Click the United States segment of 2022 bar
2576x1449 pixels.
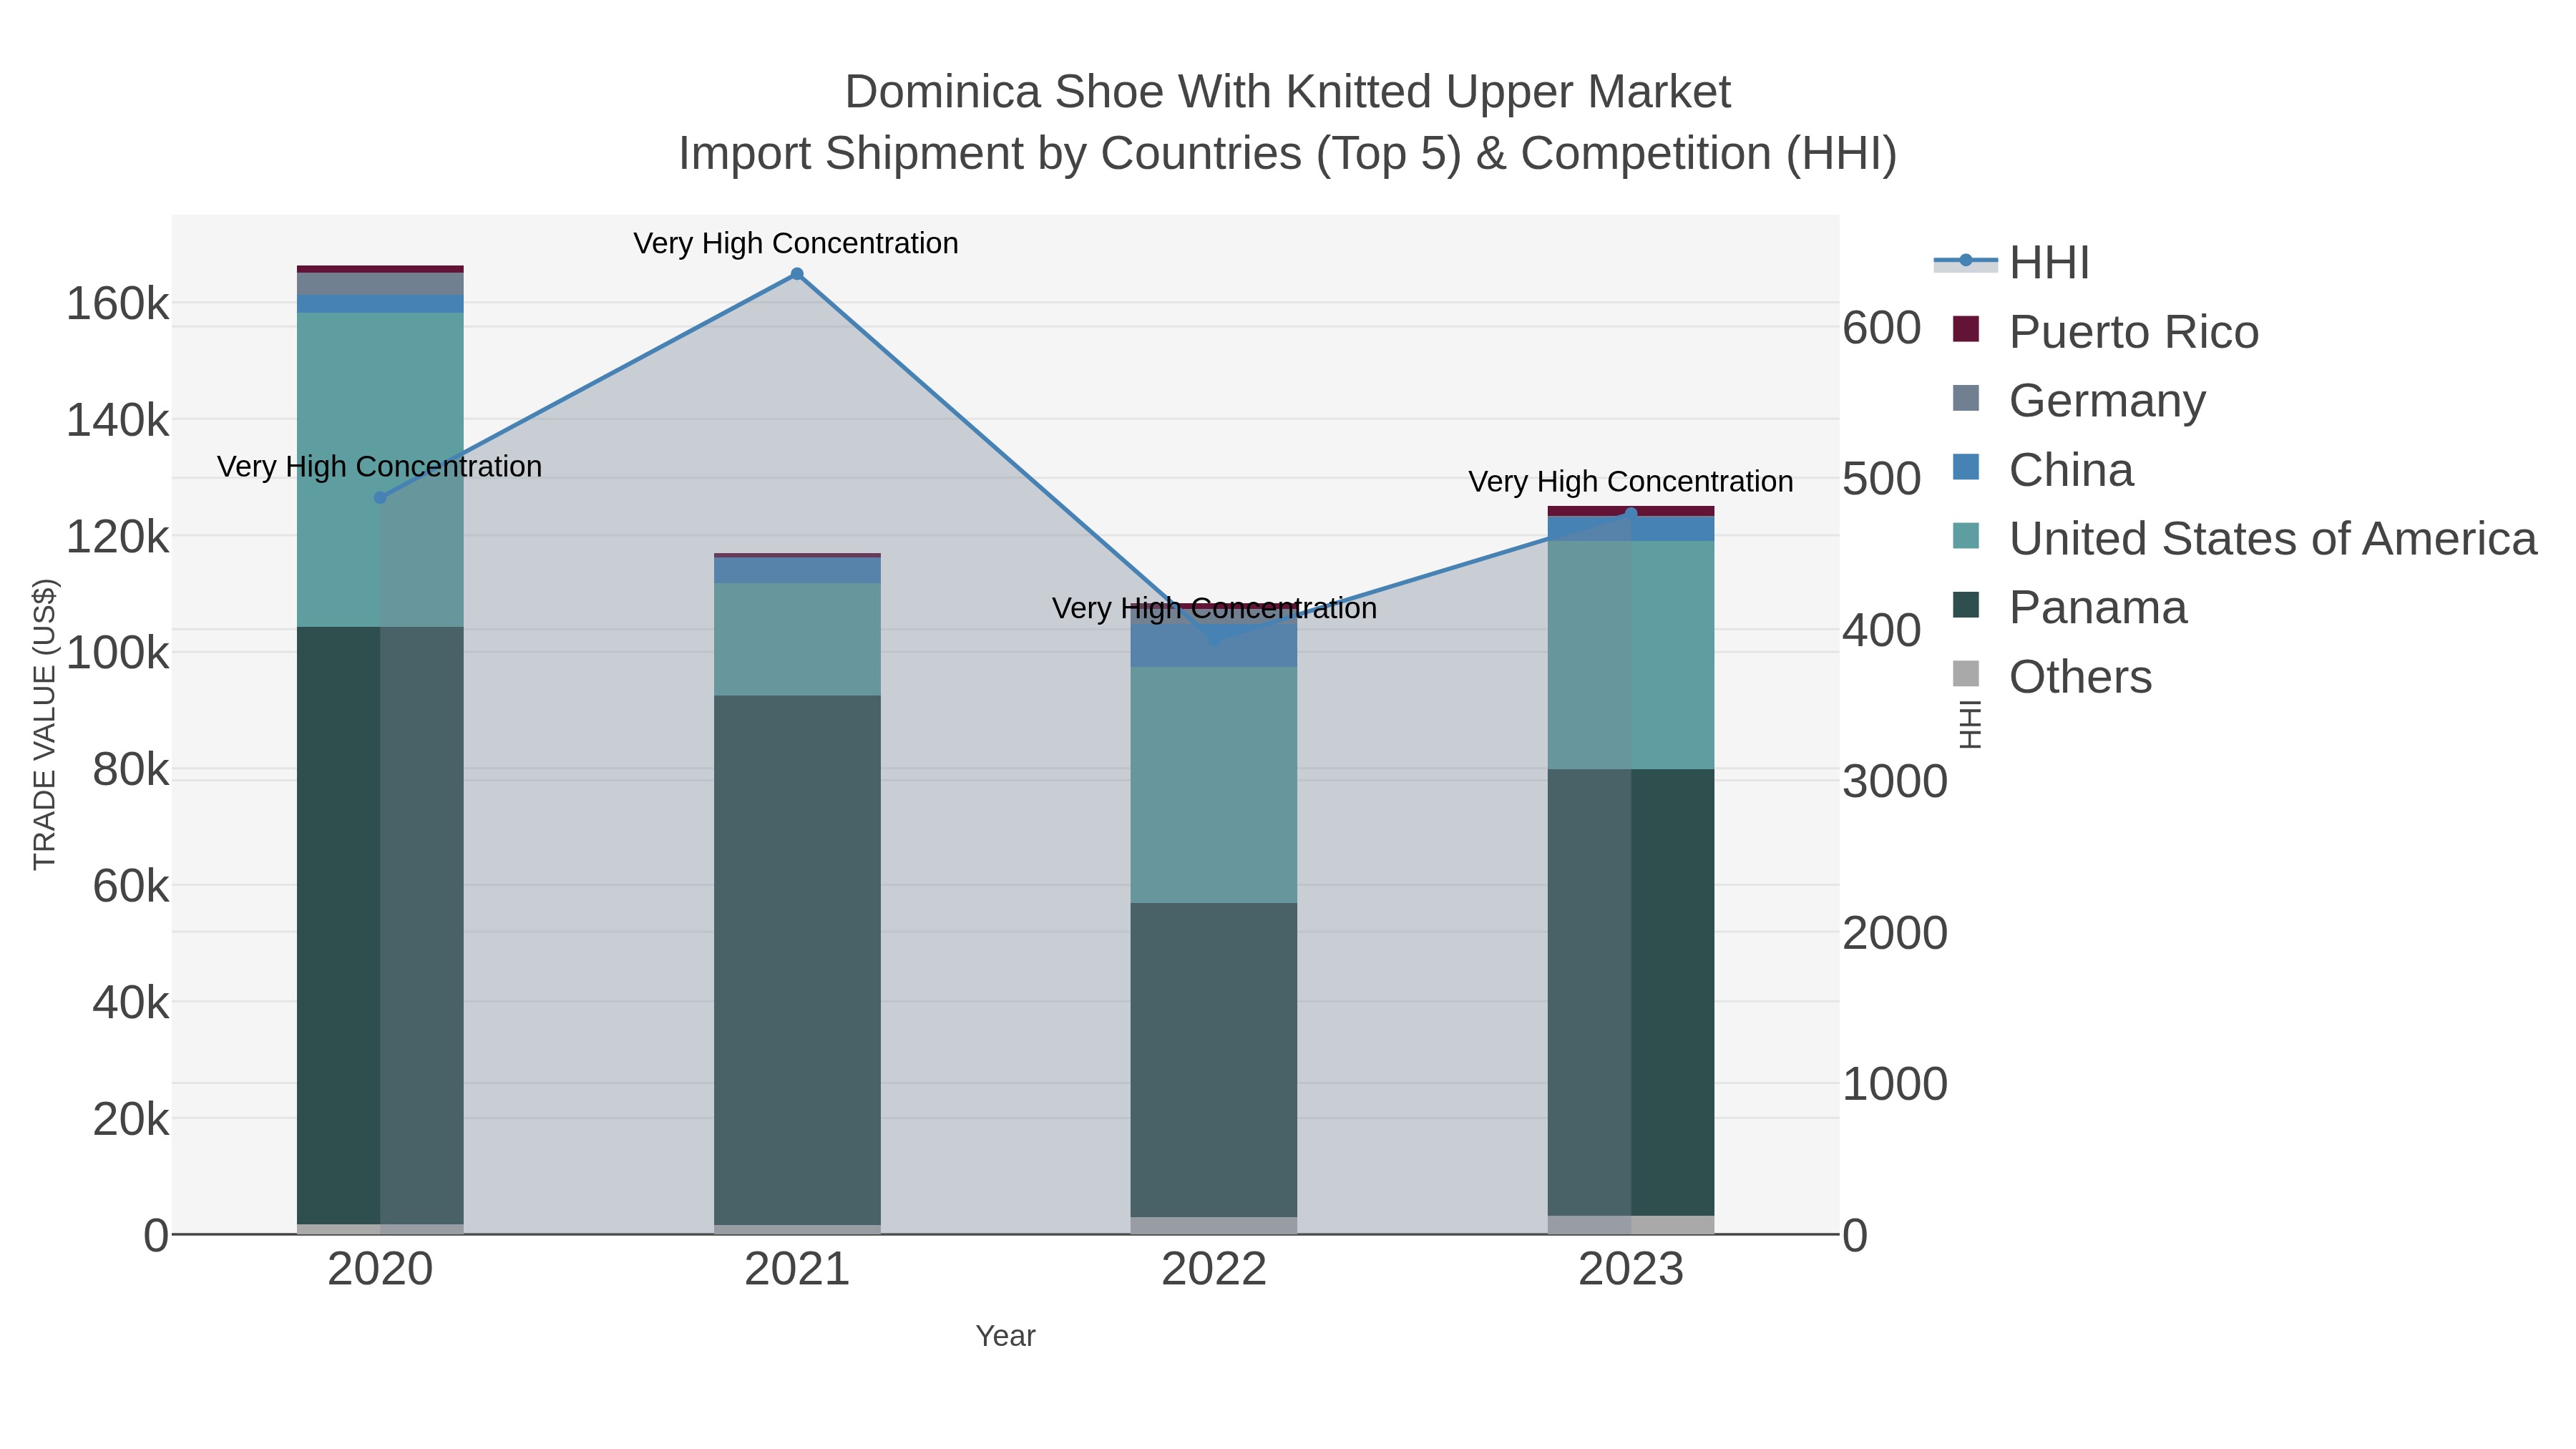[1214, 785]
